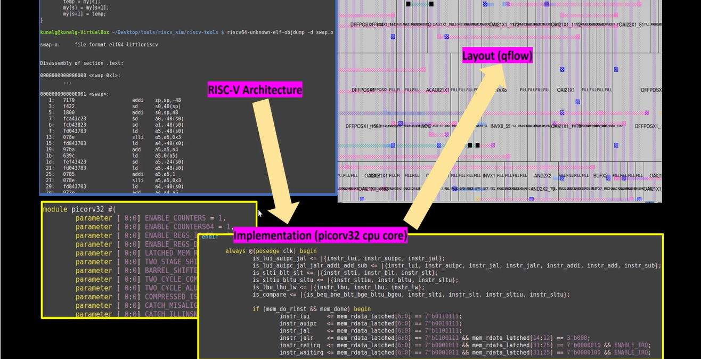701x359 pixels.
Task: Click parameter 'CATCH_MISALIG' line
Action: 136,306
